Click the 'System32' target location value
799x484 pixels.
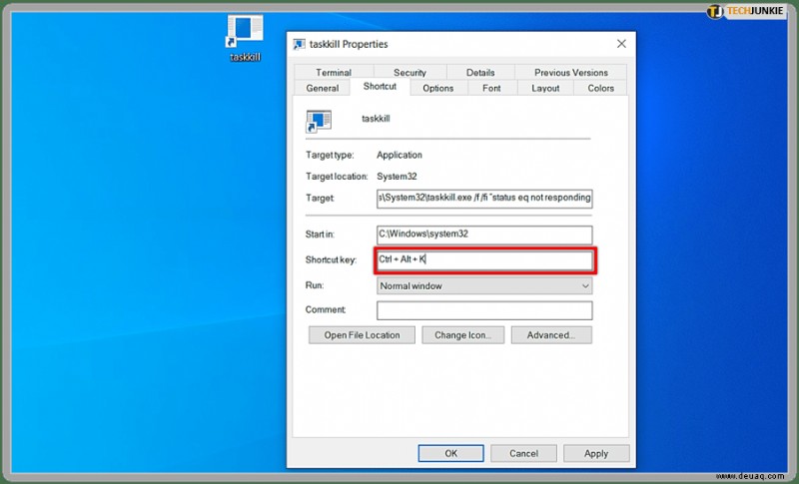point(397,177)
